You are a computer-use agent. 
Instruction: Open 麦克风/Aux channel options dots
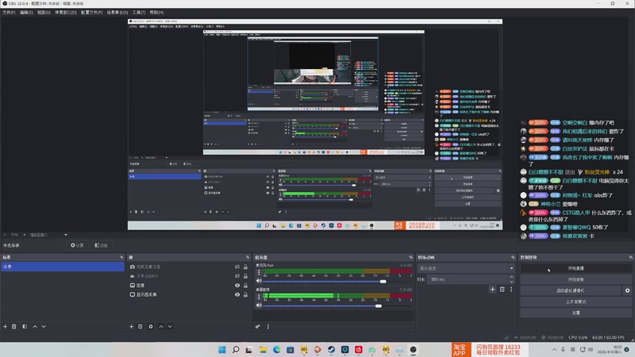[260, 273]
